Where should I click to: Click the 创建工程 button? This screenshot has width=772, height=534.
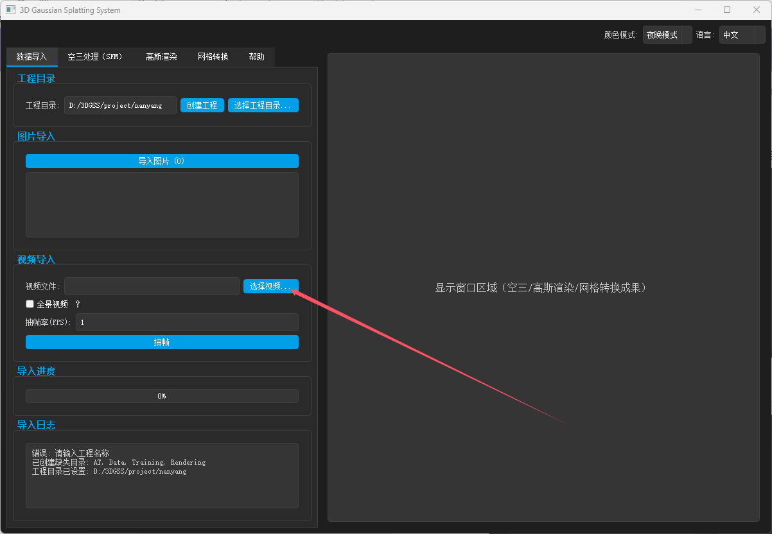tap(202, 105)
